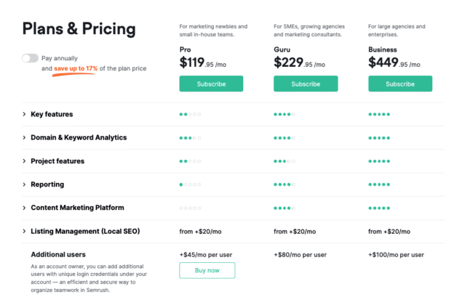Click Pro's single-dot Reporting rating
The image size is (473, 300).
tap(190, 185)
